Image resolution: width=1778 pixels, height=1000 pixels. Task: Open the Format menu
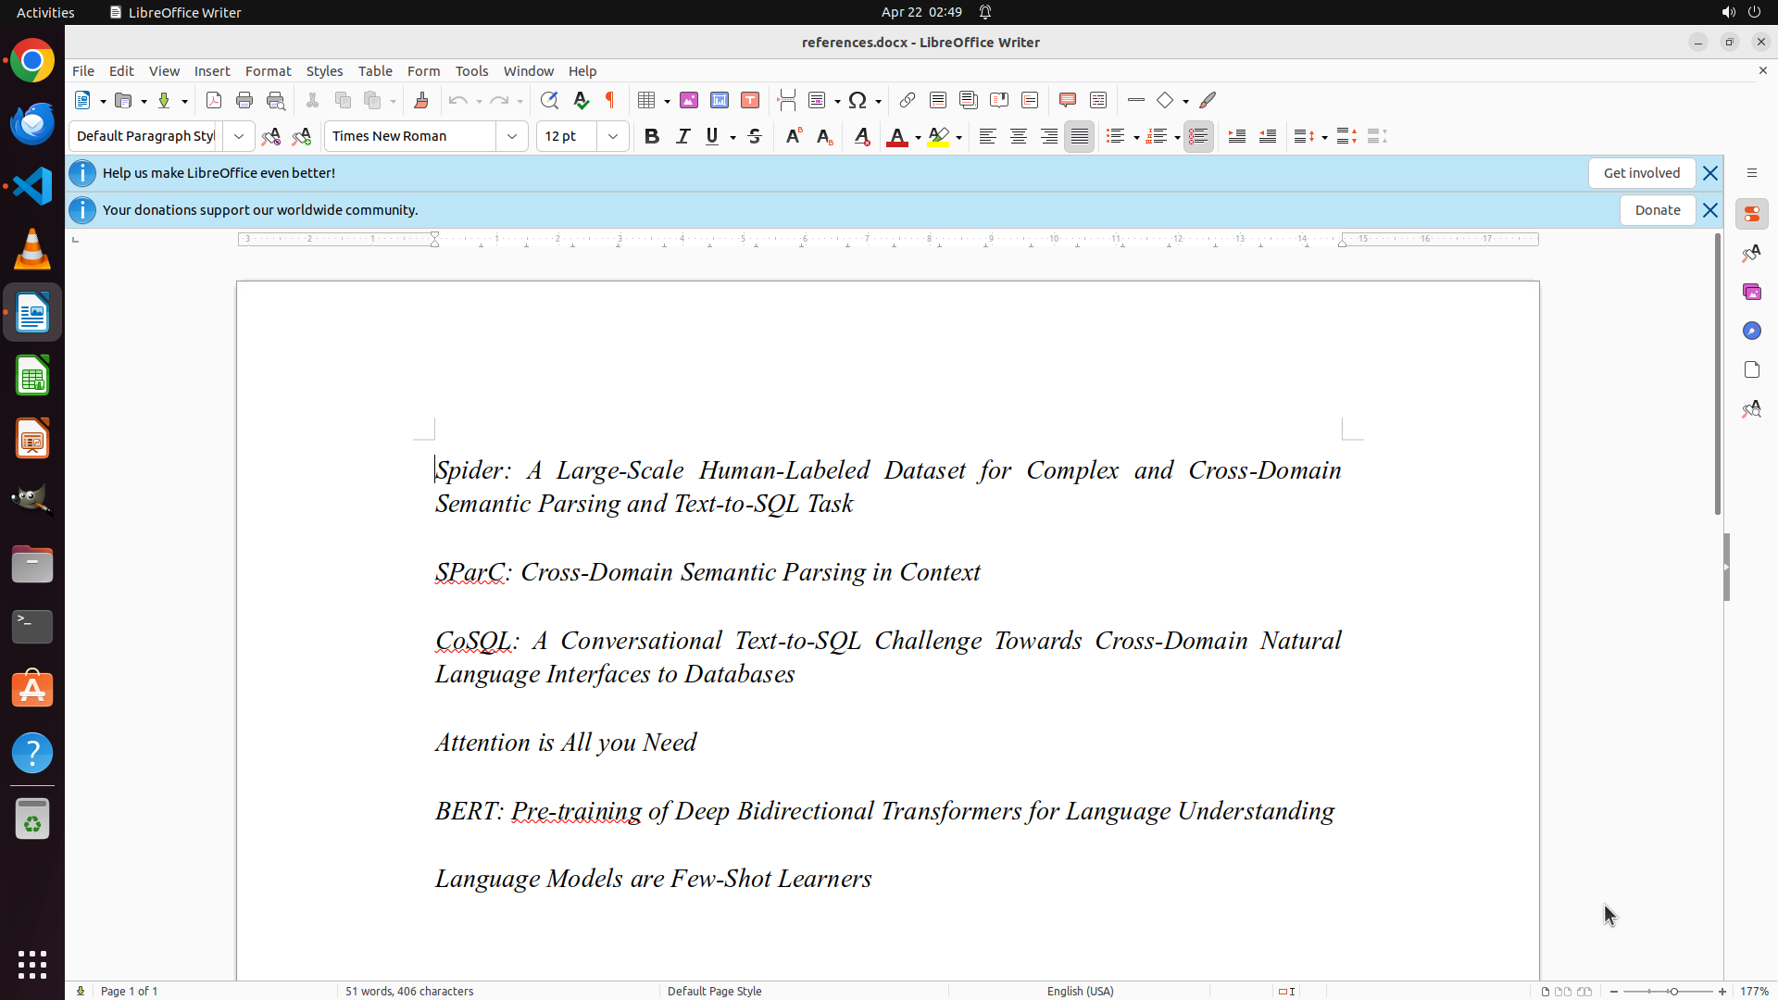point(268,71)
